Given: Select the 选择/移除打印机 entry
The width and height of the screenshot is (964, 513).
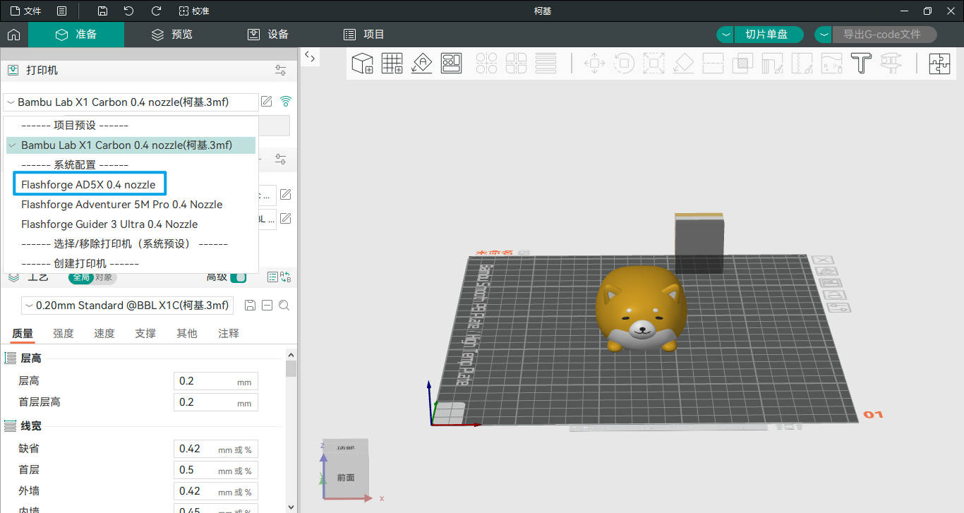Looking at the screenshot, I should pyautogui.click(x=124, y=244).
